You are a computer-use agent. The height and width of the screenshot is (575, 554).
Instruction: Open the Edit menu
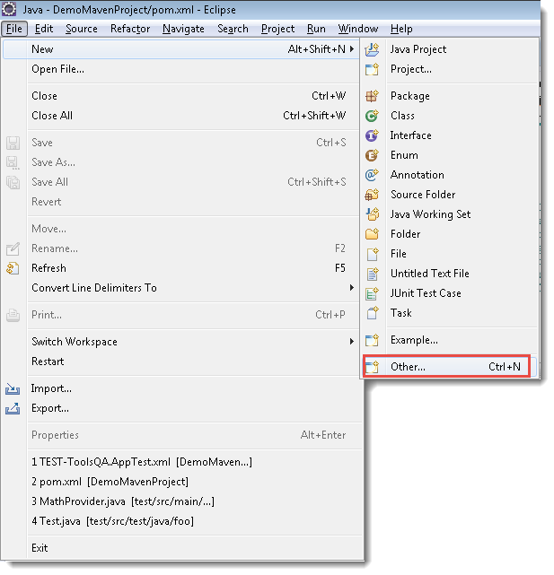(44, 29)
